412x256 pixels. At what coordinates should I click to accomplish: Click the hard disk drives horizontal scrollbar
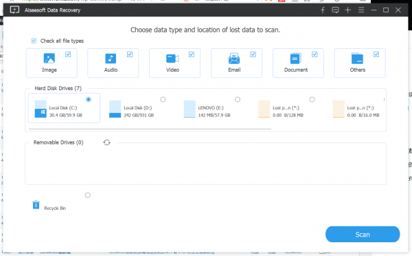click(x=150, y=129)
